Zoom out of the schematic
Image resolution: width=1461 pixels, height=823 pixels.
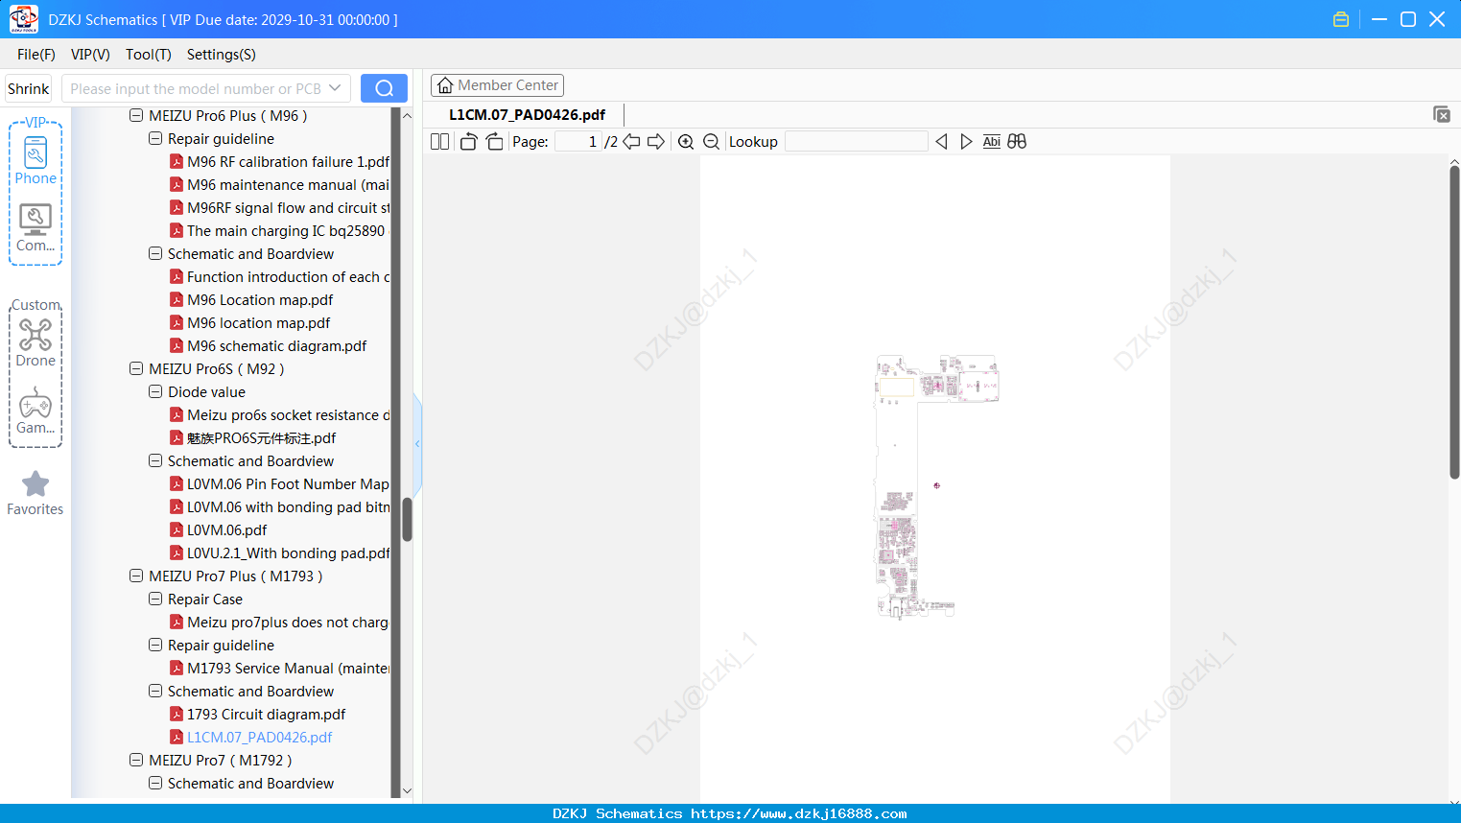pyautogui.click(x=712, y=142)
